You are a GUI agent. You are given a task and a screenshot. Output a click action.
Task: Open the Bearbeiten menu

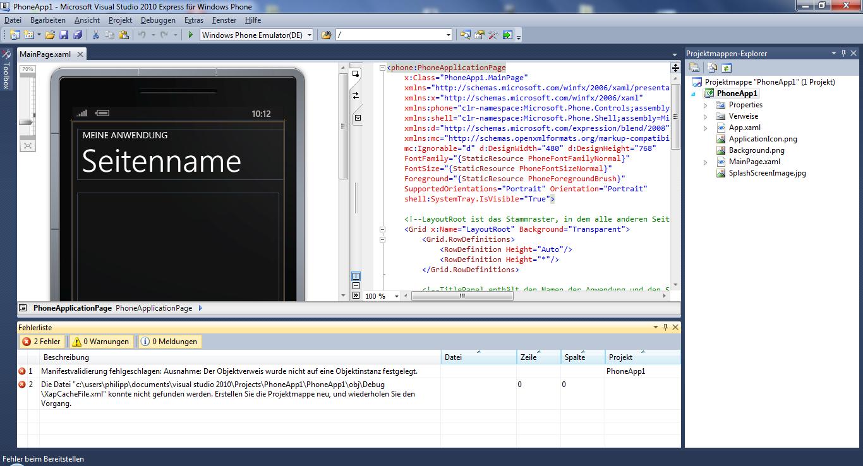click(x=48, y=20)
